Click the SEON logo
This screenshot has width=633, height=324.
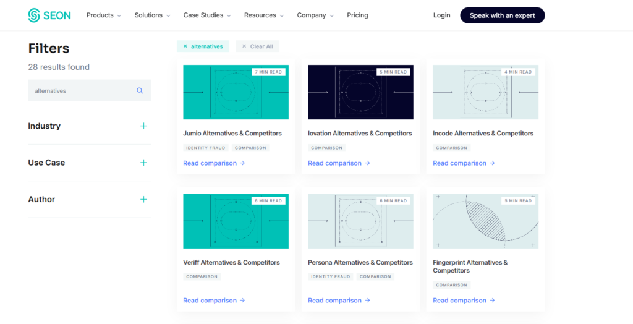[x=49, y=15]
